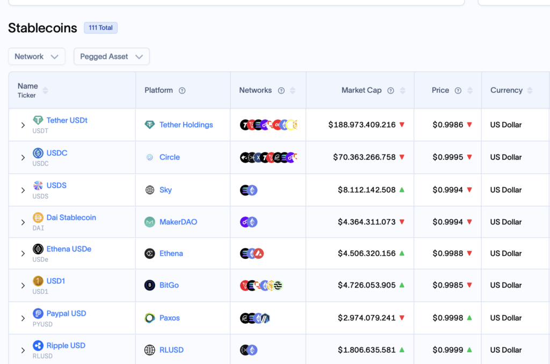
Task: Open the Pegged Asset filter dropdown
Action: (x=112, y=56)
